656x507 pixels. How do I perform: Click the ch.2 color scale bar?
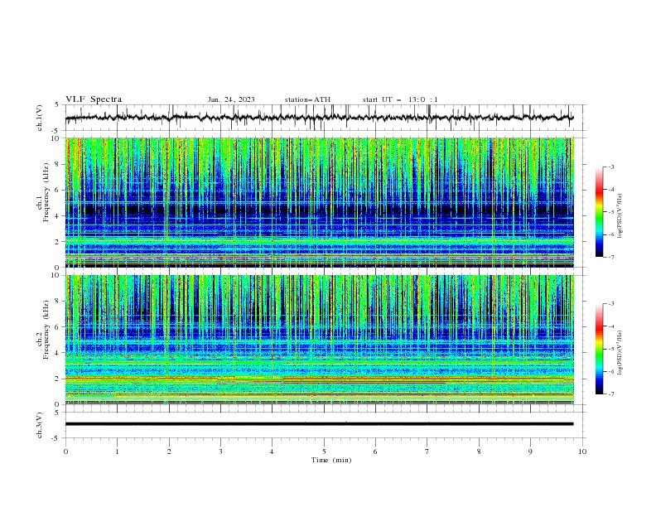(600, 349)
